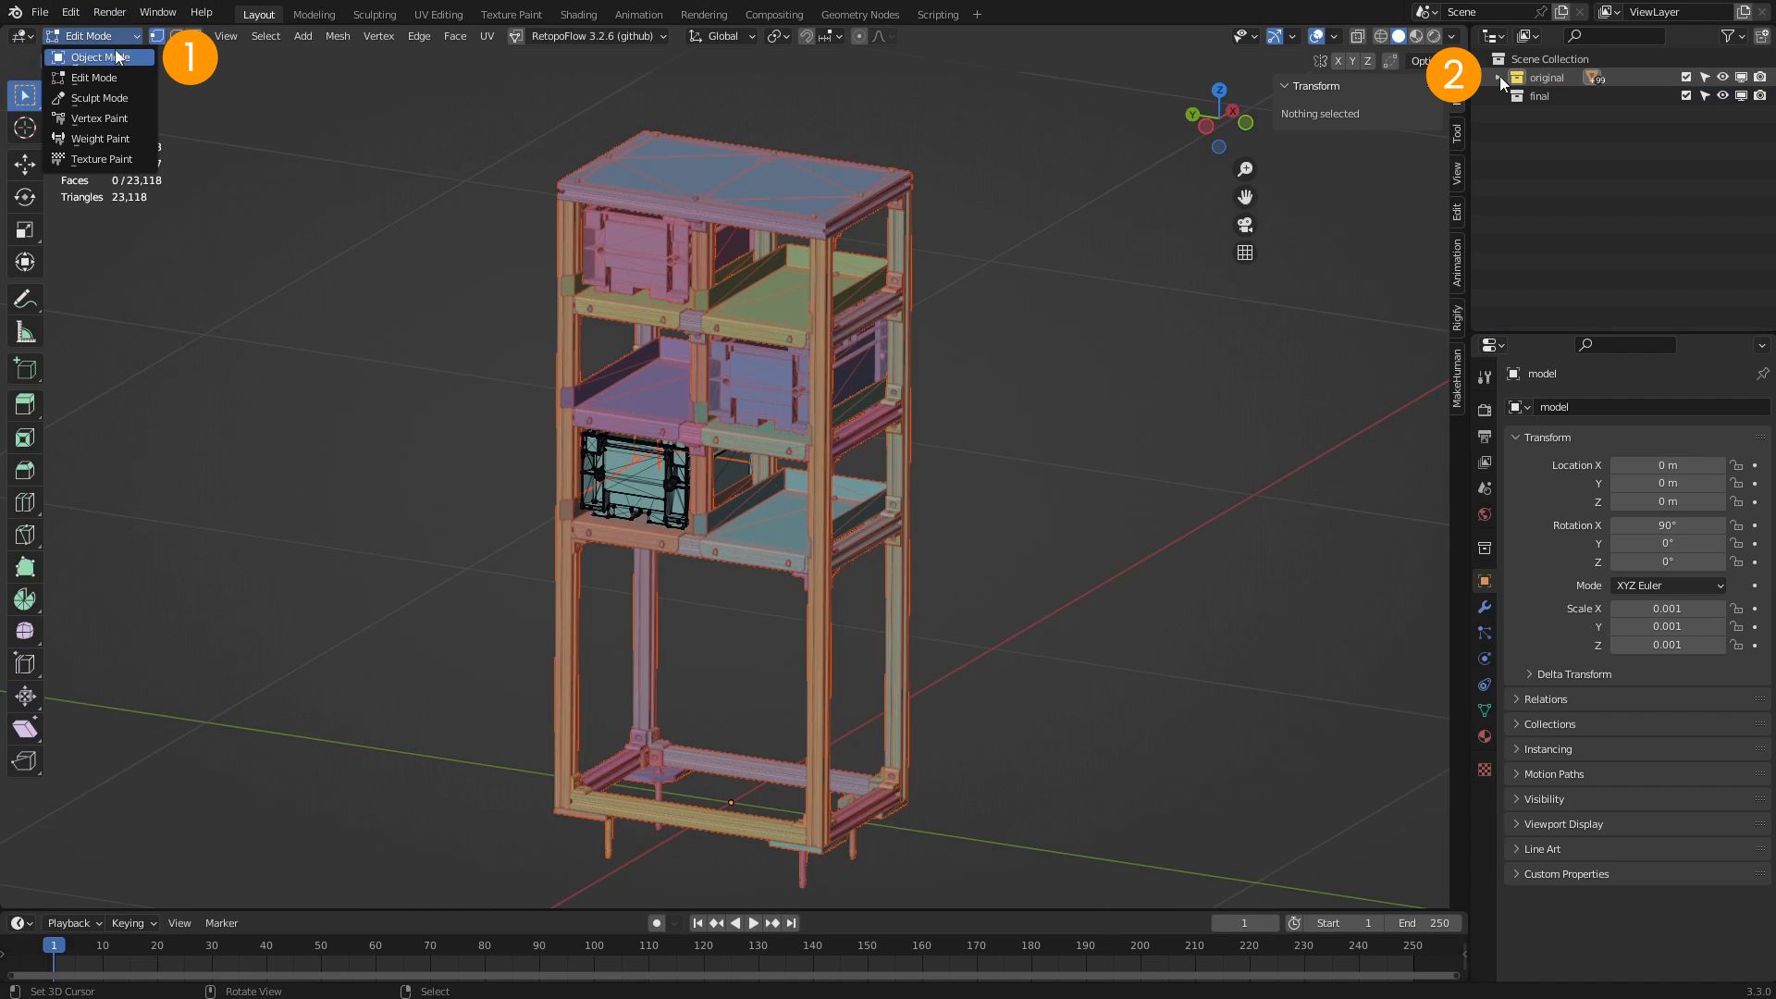The image size is (1776, 999).
Task: Hide the original collection in viewport
Action: click(1722, 77)
